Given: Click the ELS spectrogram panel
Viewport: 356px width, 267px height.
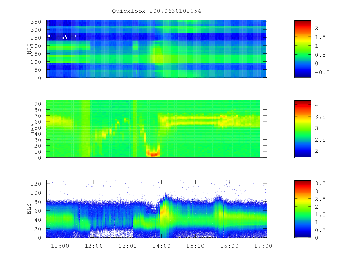Looking at the screenshot, I should tap(157, 209).
